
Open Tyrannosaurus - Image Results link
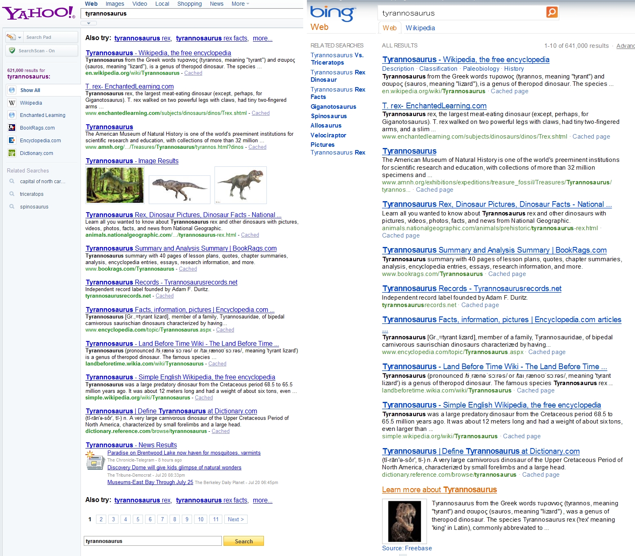pos(132,161)
